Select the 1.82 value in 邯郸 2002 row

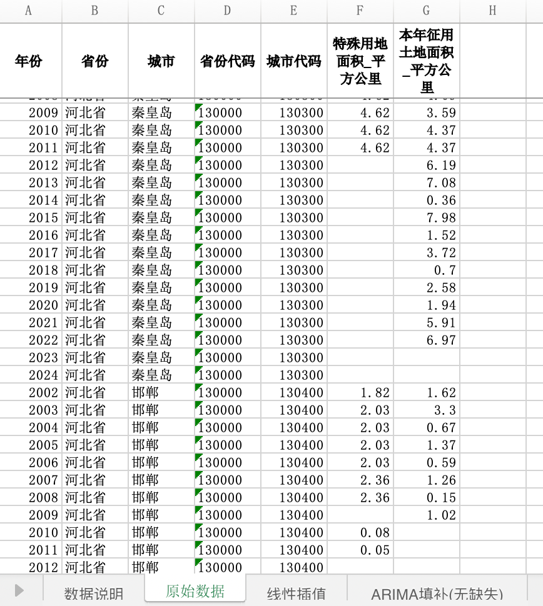(x=360, y=392)
